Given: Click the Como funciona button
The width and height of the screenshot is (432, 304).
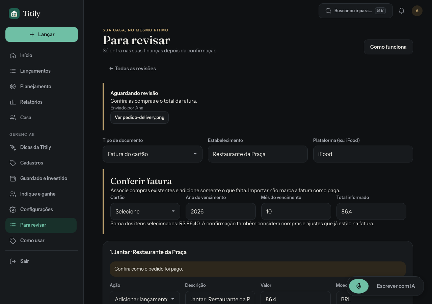Looking at the screenshot, I should click(388, 47).
